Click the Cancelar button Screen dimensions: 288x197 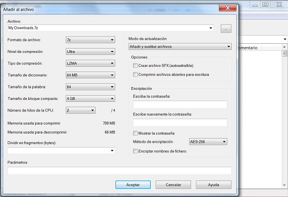point(173,185)
